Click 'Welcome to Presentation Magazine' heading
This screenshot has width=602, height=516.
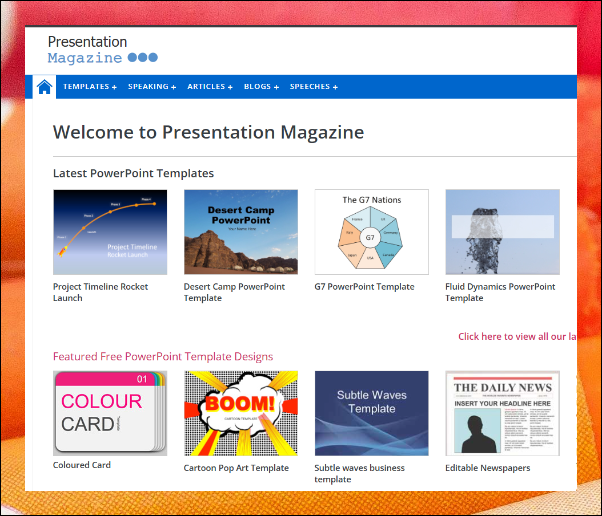[208, 132]
